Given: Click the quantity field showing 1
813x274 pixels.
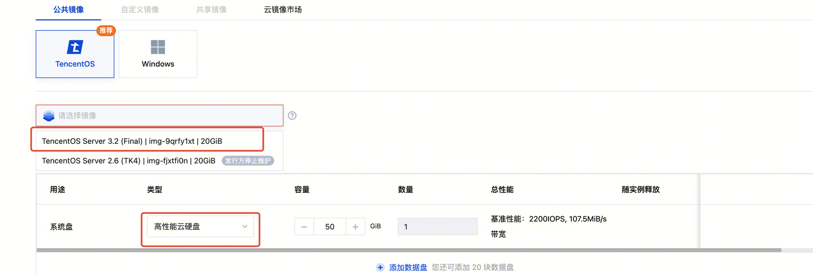Looking at the screenshot, I should [x=438, y=227].
